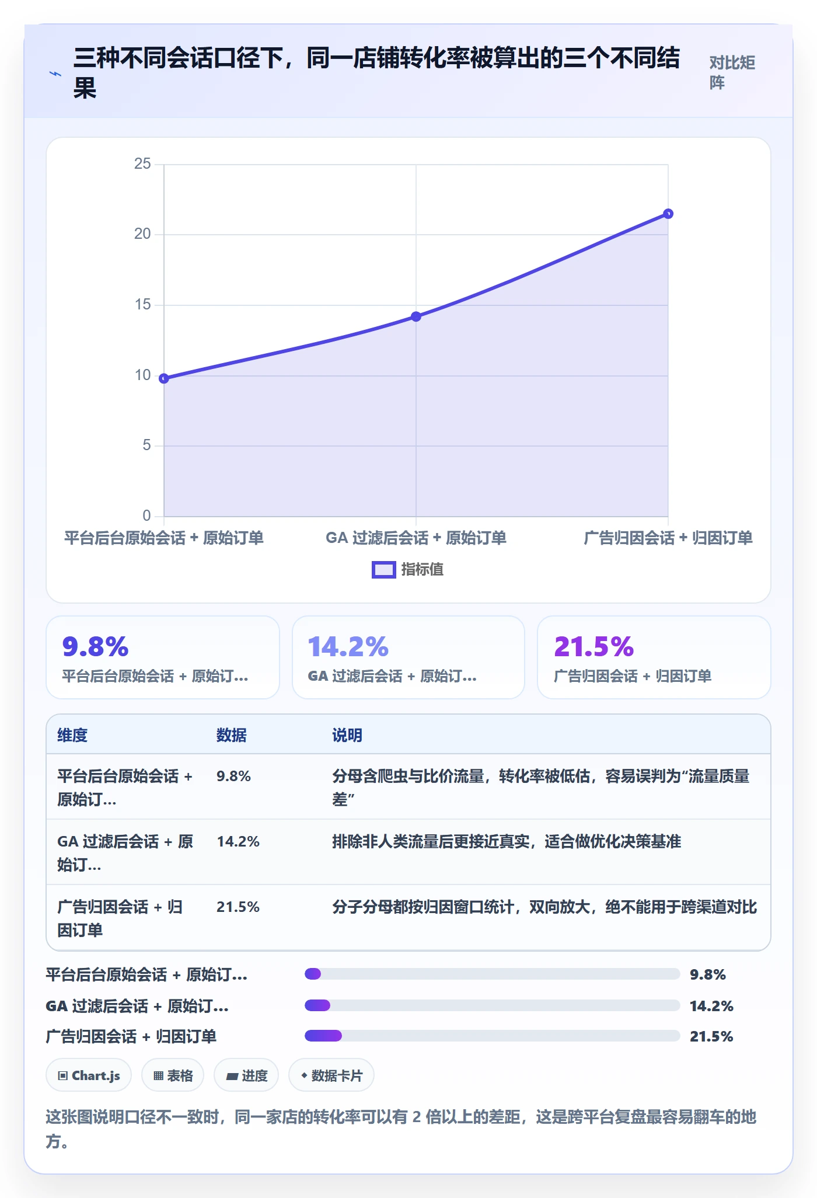Select the 21.5% data card
Screen dimensions: 817x1198
click(654, 657)
